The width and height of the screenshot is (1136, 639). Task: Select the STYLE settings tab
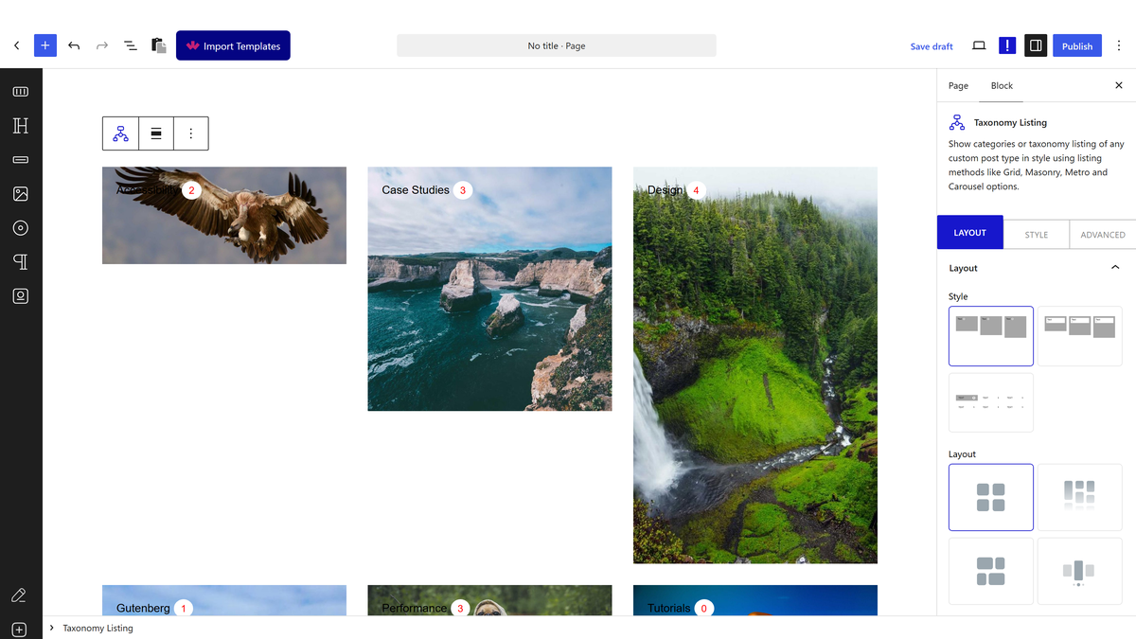[x=1037, y=234]
